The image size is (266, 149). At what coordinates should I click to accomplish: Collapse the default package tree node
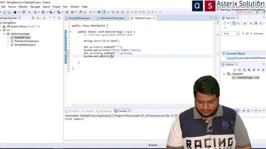[x=4, y=34]
